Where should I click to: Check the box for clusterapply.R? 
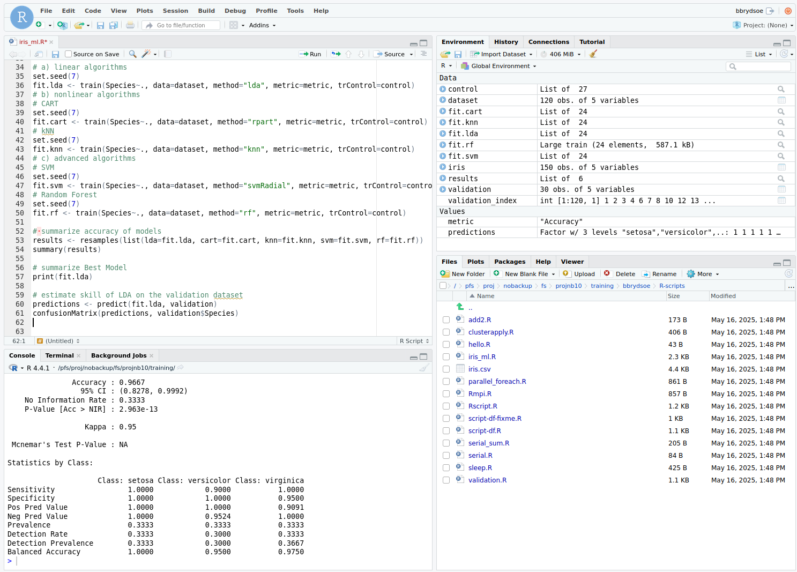coord(446,332)
